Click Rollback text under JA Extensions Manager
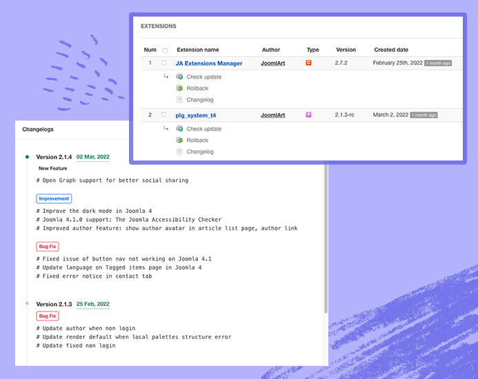Image resolution: width=478 pixels, height=379 pixels. pos(197,88)
